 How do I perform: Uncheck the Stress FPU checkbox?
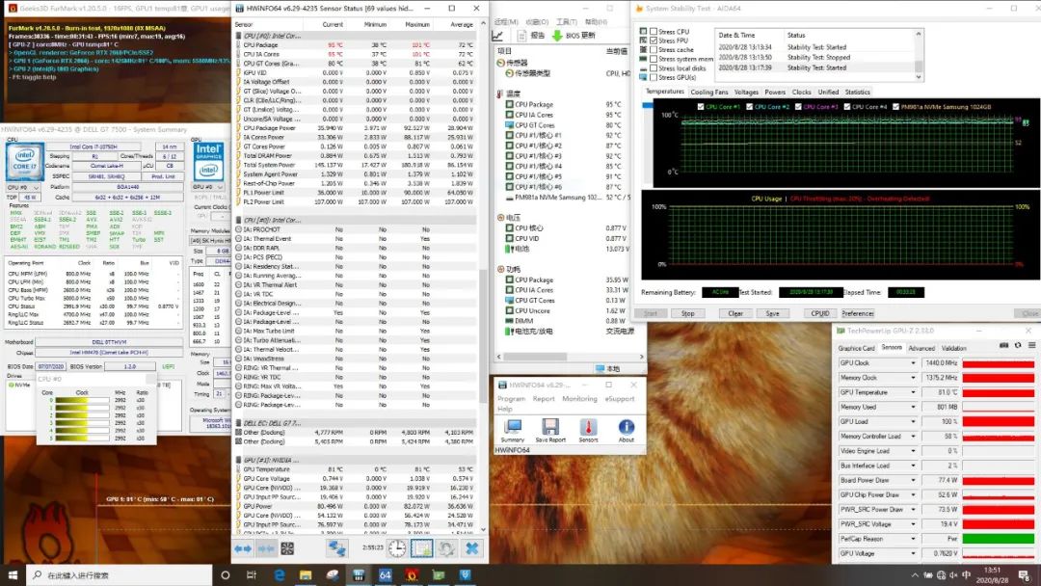point(654,40)
